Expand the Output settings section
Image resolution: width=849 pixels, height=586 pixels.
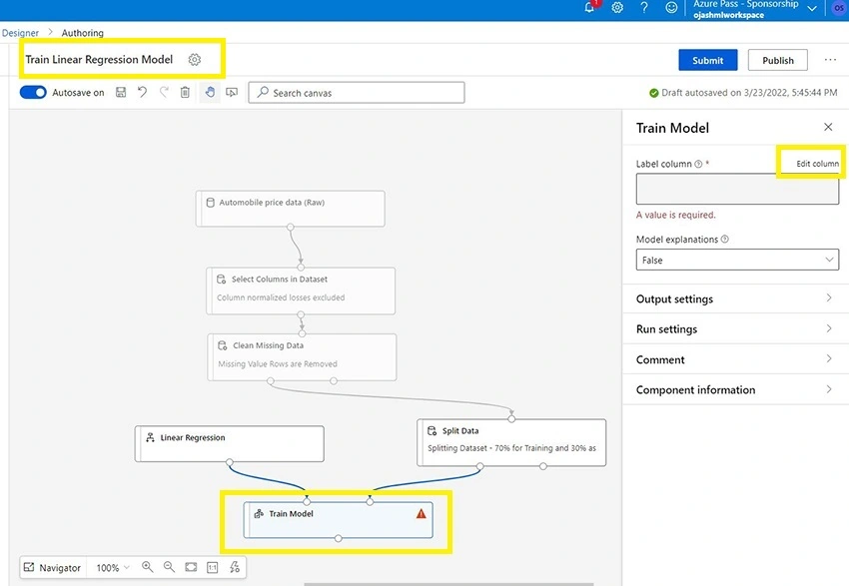click(735, 298)
